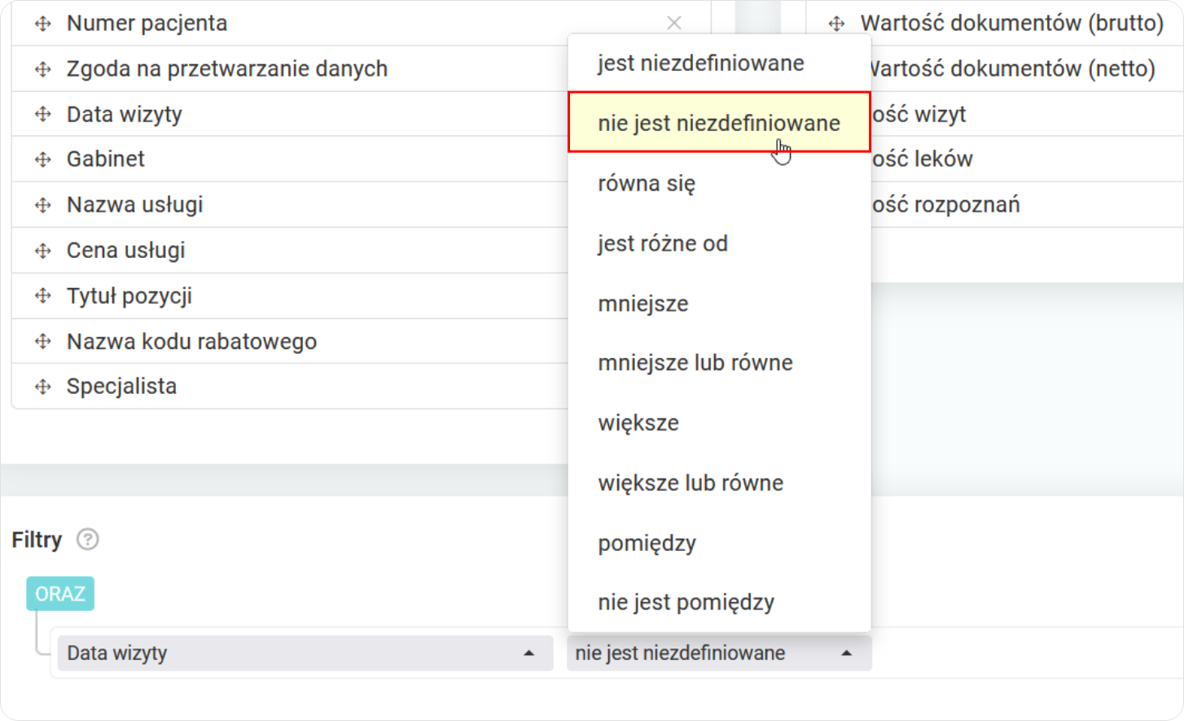Viewport: 1184px width, 721px height.
Task: Click the drag handle beside Nazwa usługi
Action: click(43, 205)
